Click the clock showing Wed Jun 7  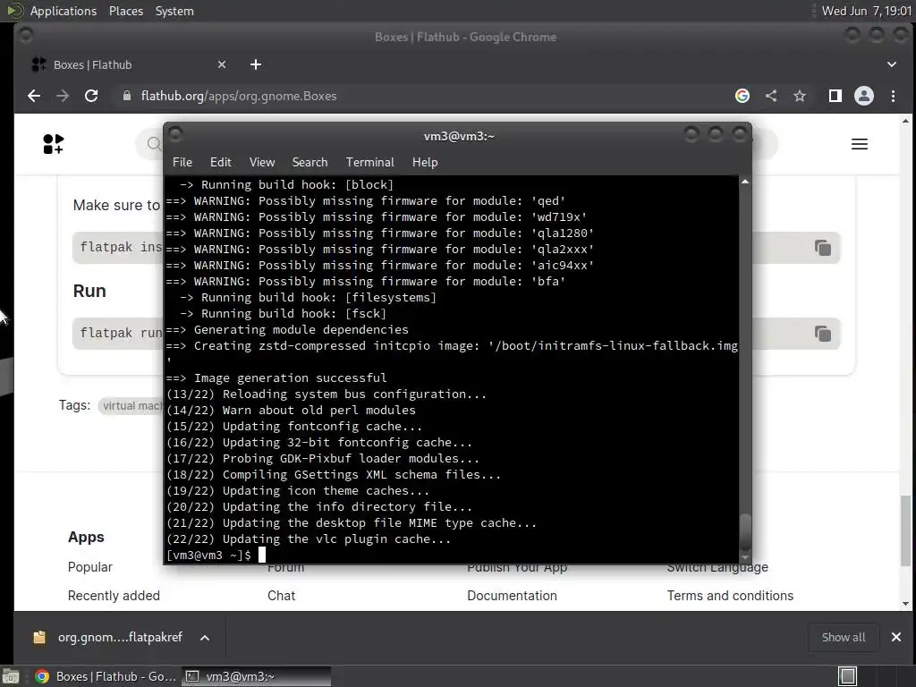point(866,11)
